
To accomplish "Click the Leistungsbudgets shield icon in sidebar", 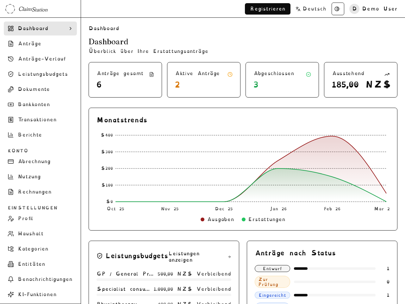I will pos(11,74).
